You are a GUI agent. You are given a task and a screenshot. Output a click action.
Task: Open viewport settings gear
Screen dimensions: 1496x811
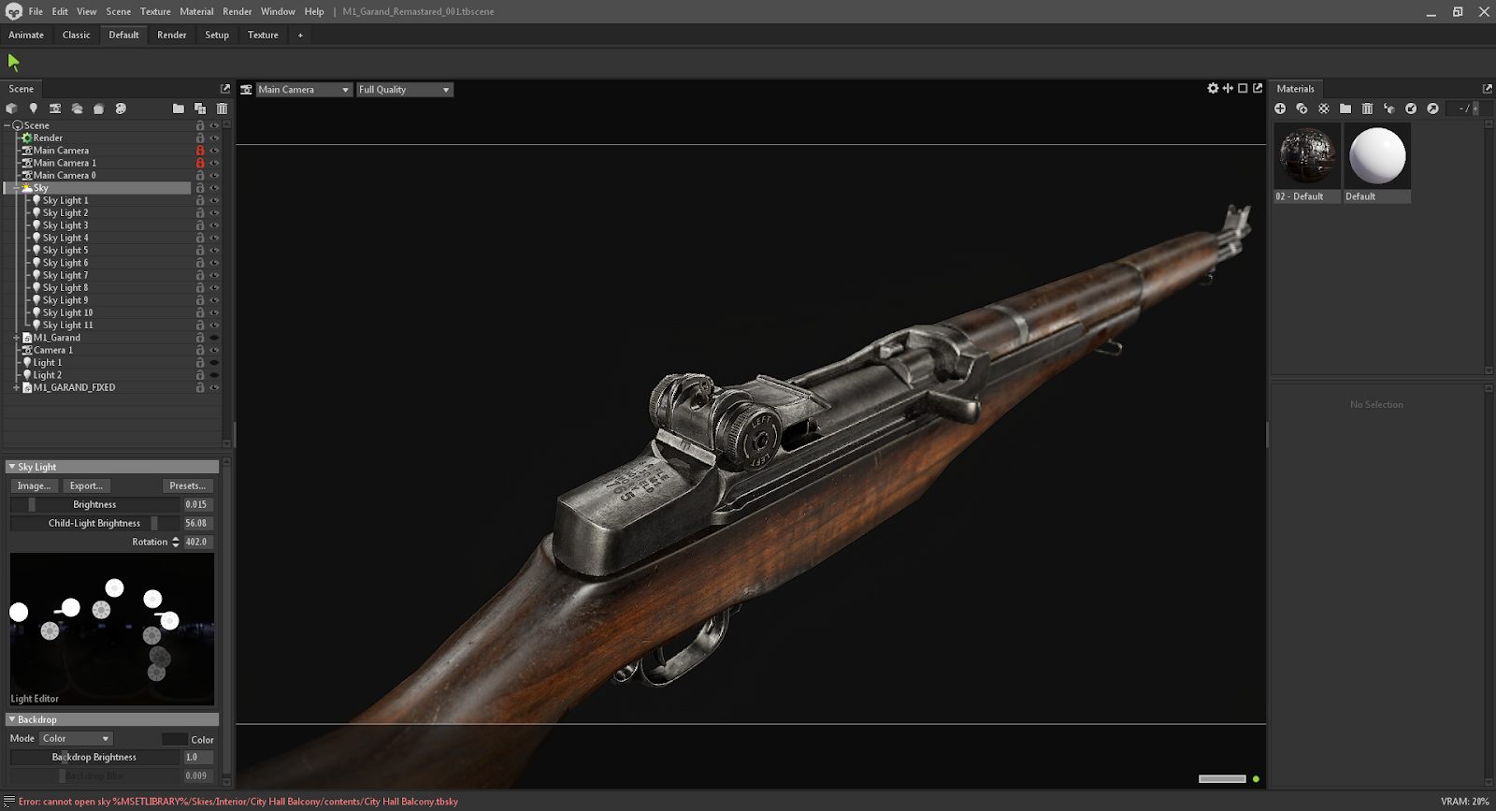[x=1213, y=88]
